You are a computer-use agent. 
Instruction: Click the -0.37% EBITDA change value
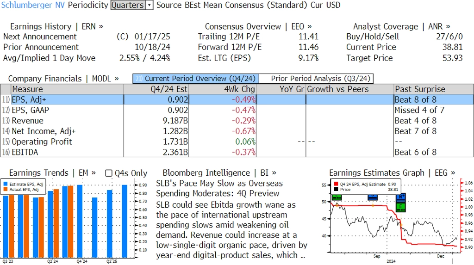click(x=243, y=152)
